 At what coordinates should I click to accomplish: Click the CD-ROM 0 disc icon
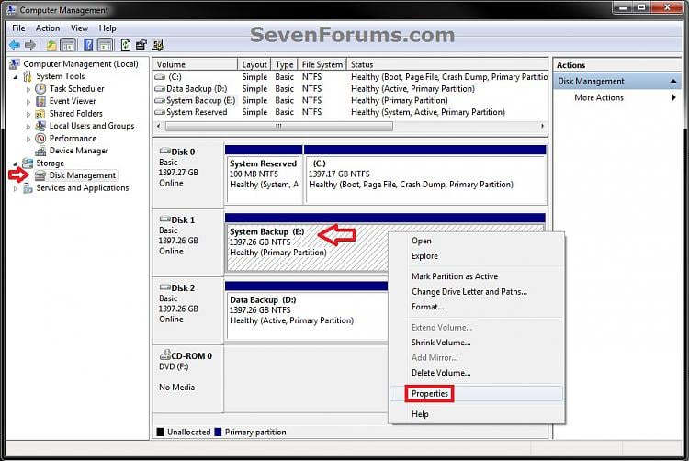click(164, 354)
